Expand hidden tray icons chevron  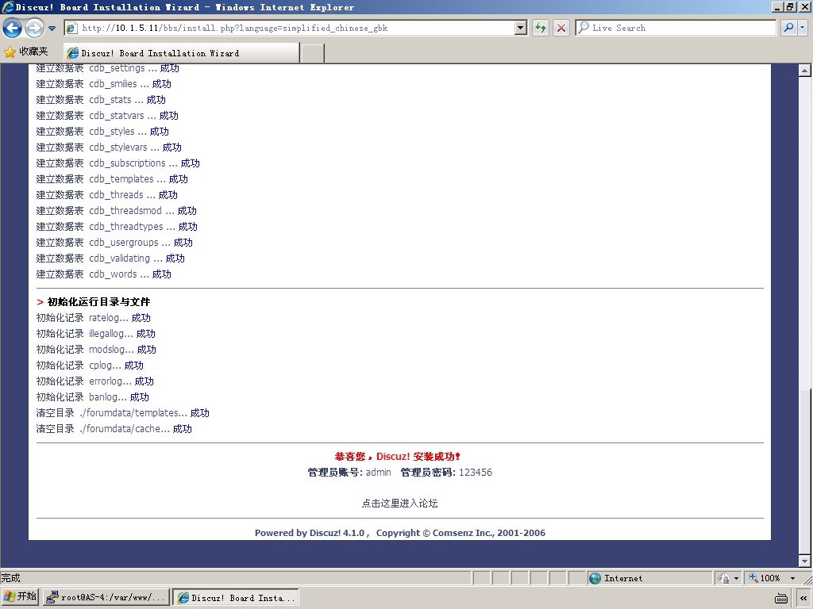click(x=803, y=598)
